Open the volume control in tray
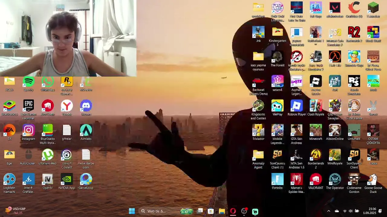 click(x=351, y=211)
